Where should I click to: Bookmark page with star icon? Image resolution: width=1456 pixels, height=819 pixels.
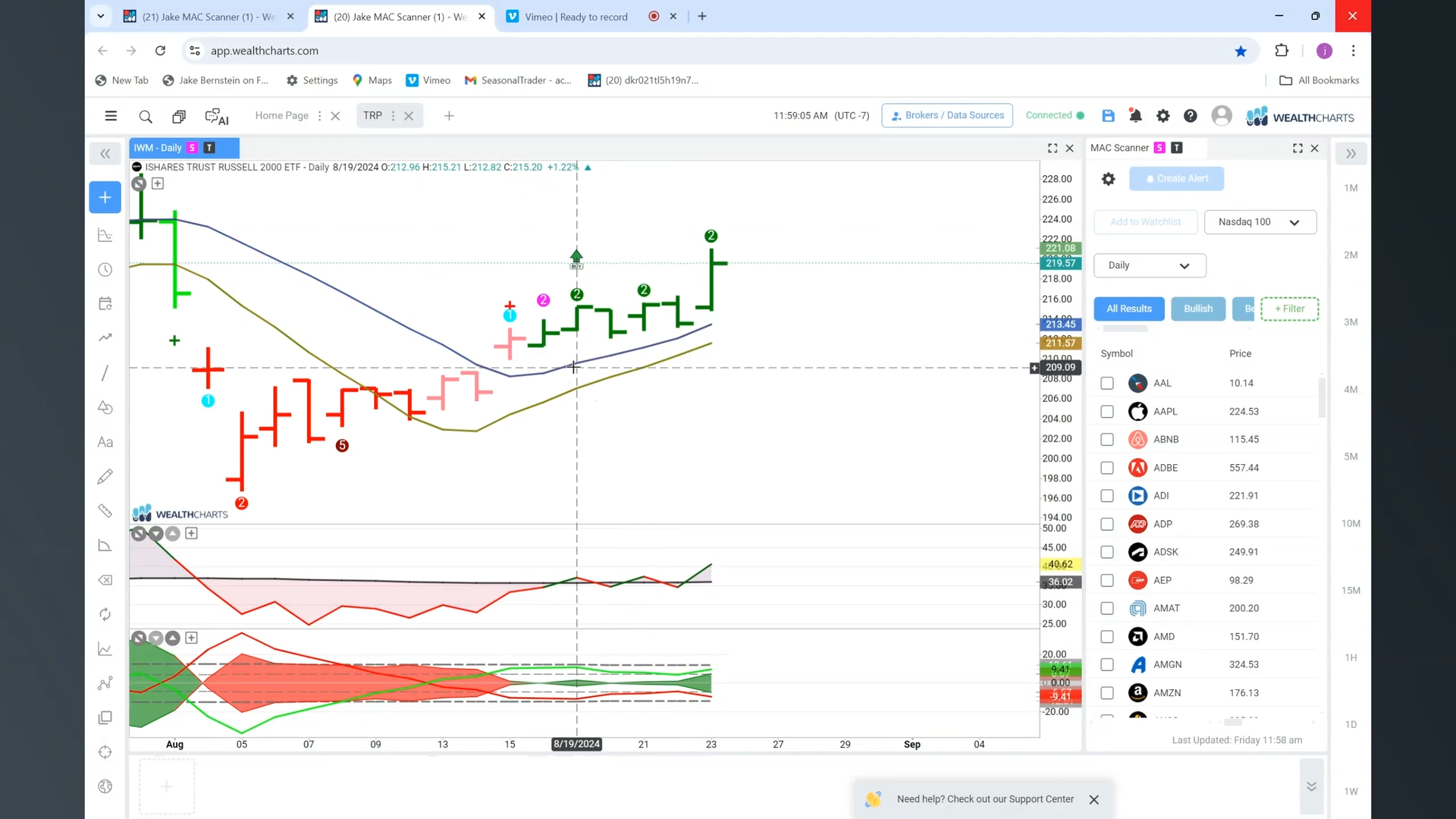point(1241,51)
